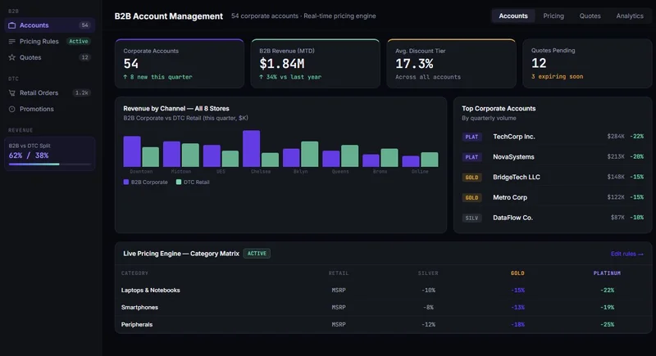This screenshot has width=656, height=356.
Task: Click the 12 badge beside Quotes
Action: (85, 57)
